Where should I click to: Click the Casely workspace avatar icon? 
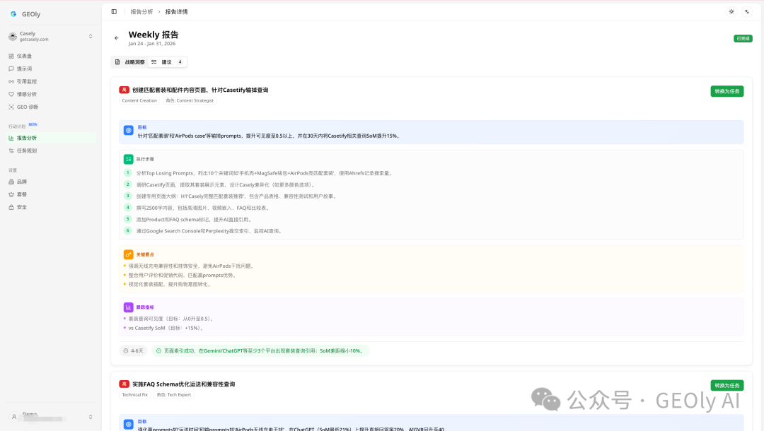point(13,37)
